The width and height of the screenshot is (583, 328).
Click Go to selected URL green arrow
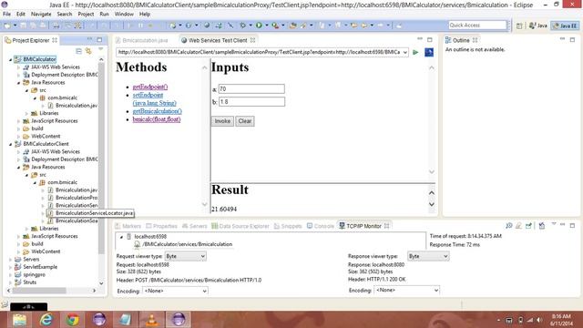pyautogui.click(x=415, y=52)
